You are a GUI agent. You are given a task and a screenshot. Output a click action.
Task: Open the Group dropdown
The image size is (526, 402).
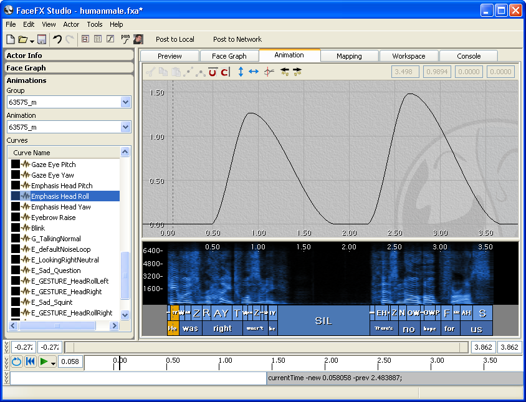(125, 102)
